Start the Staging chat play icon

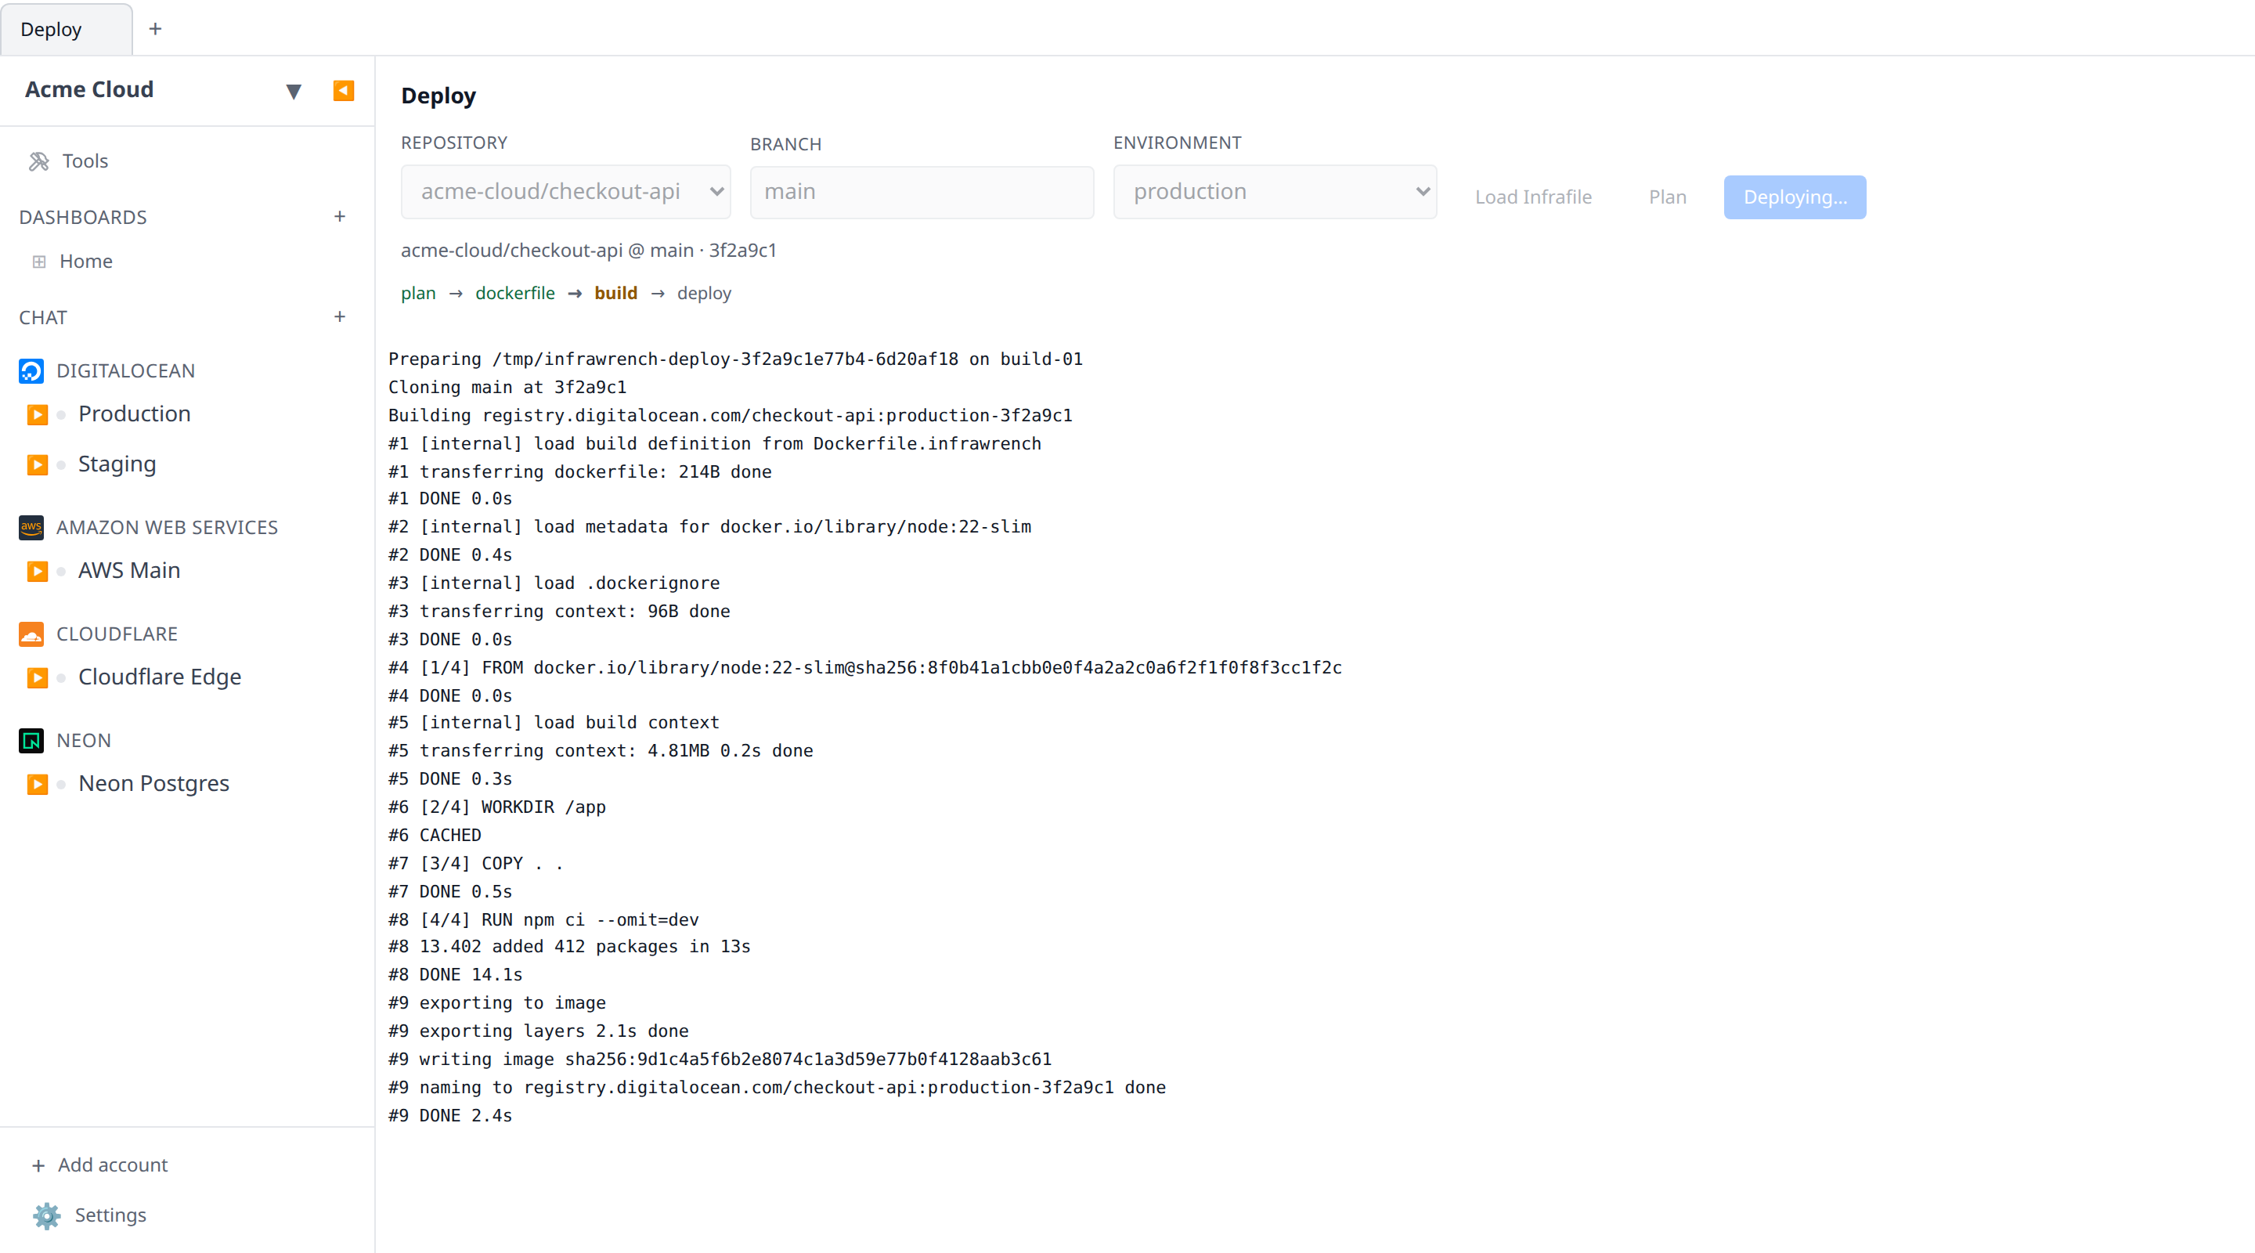pos(37,465)
